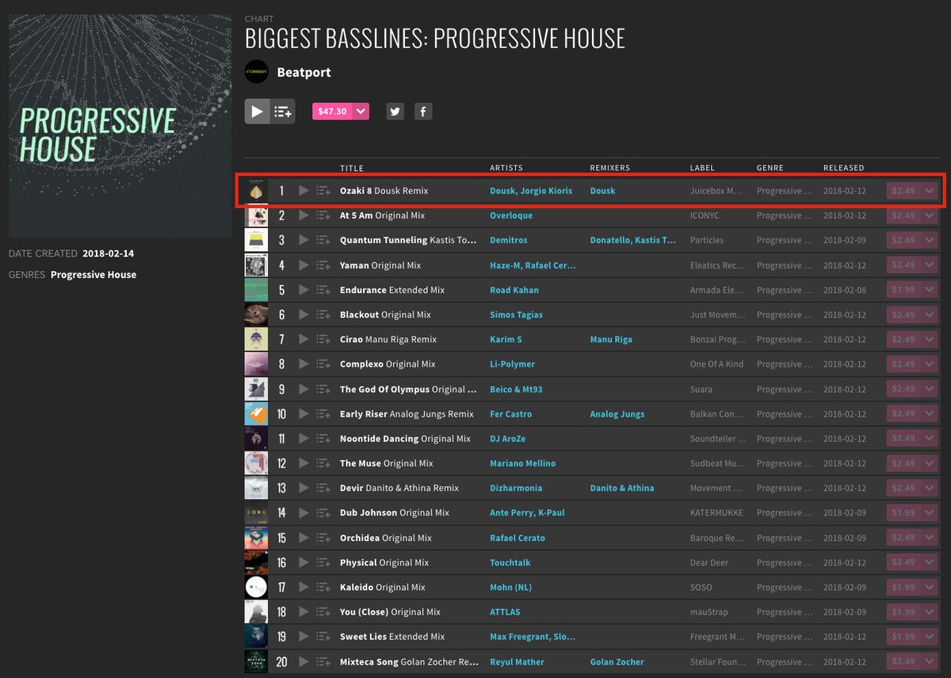The image size is (951, 678).
Task: Play track Kaleido Original Mix
Action: tap(304, 587)
